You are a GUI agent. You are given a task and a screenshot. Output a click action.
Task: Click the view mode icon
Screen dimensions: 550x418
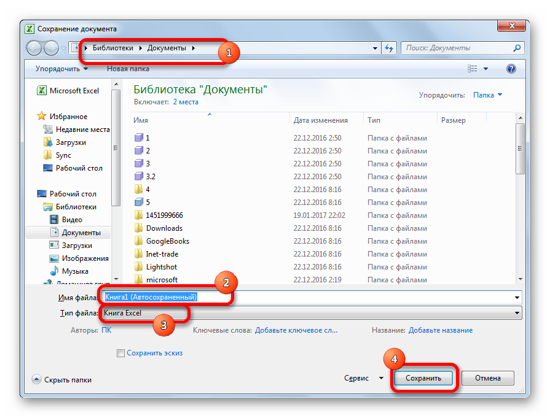(473, 69)
